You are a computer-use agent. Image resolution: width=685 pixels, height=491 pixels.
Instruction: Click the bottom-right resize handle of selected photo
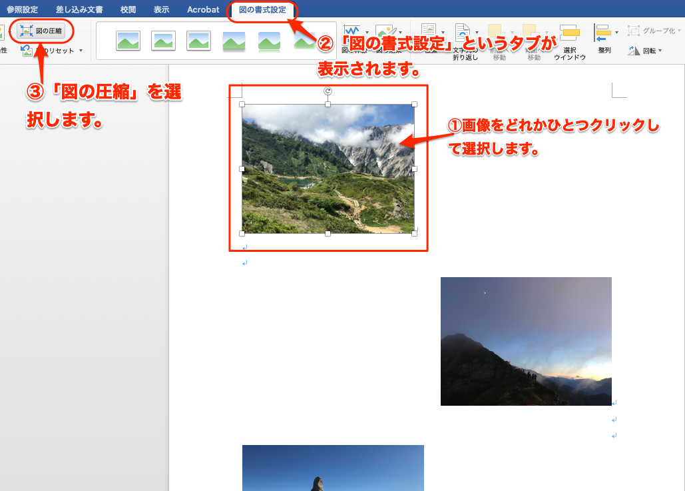[x=414, y=233]
